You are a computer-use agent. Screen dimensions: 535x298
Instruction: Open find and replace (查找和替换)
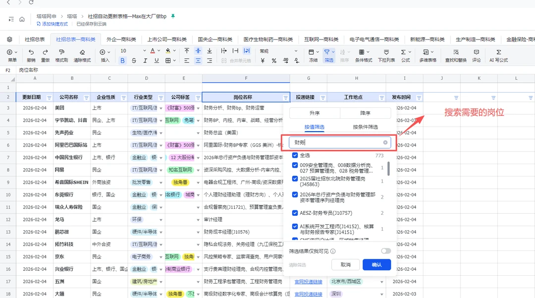tap(455, 52)
